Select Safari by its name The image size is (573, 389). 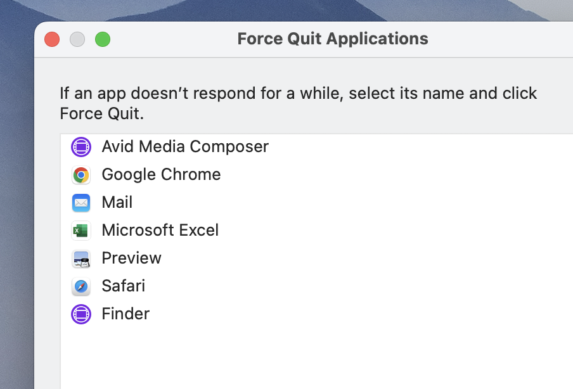[123, 286]
